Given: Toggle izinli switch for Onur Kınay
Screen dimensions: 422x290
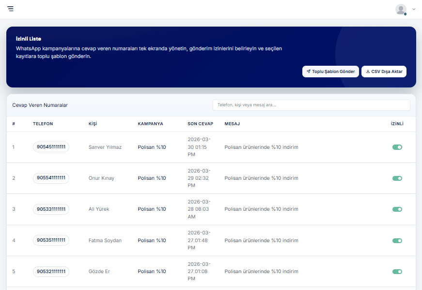Looking at the screenshot, I should pyautogui.click(x=397, y=178).
